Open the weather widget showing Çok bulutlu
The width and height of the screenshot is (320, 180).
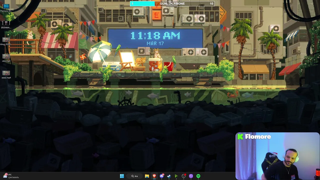click(x=11, y=176)
